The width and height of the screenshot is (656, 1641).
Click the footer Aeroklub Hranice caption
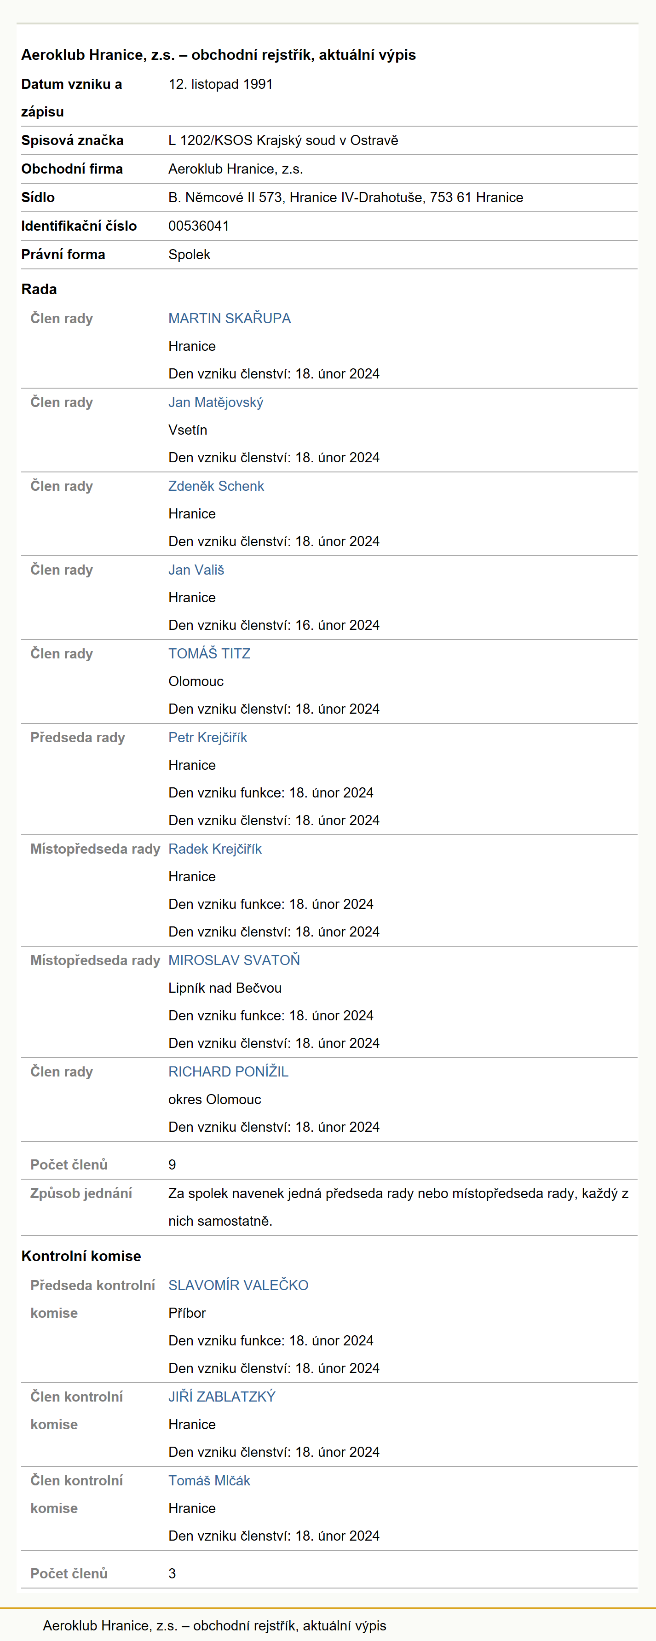point(214,1626)
